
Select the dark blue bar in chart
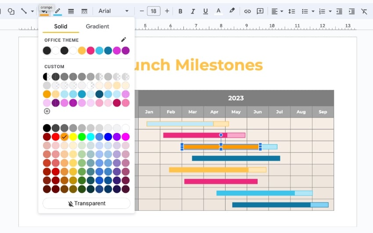coord(236,158)
